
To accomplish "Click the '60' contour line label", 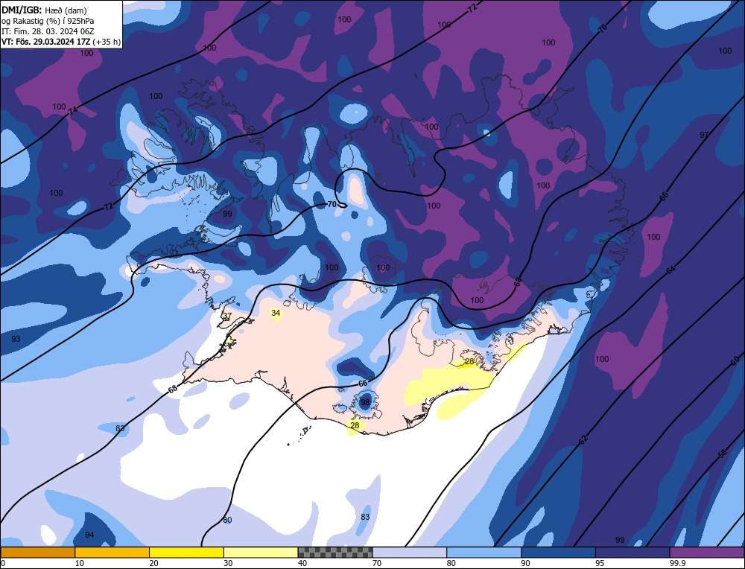I will (x=735, y=361).
